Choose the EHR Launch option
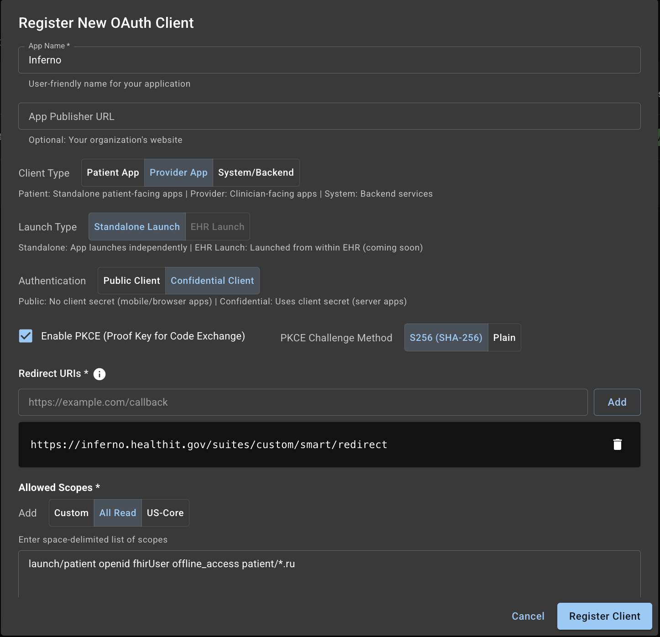Screen dimensions: 660x637 coord(217,227)
